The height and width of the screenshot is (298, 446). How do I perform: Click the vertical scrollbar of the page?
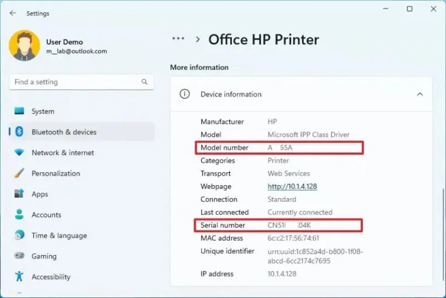pos(443,235)
